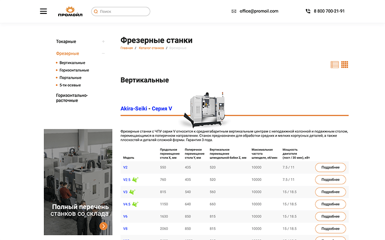Open the V2 model link
385x240 pixels.
125,168
